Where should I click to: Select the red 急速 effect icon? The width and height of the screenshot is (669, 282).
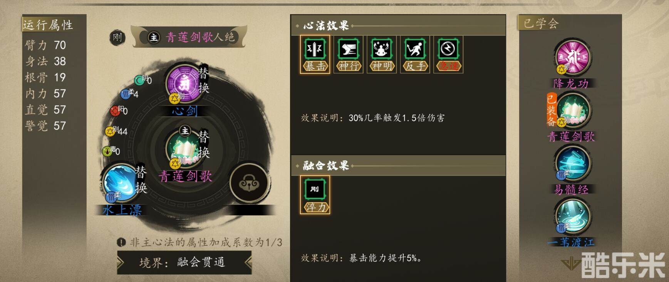coord(448,54)
